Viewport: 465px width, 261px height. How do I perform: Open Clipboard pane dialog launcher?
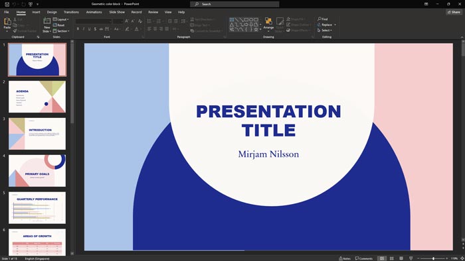(38, 37)
